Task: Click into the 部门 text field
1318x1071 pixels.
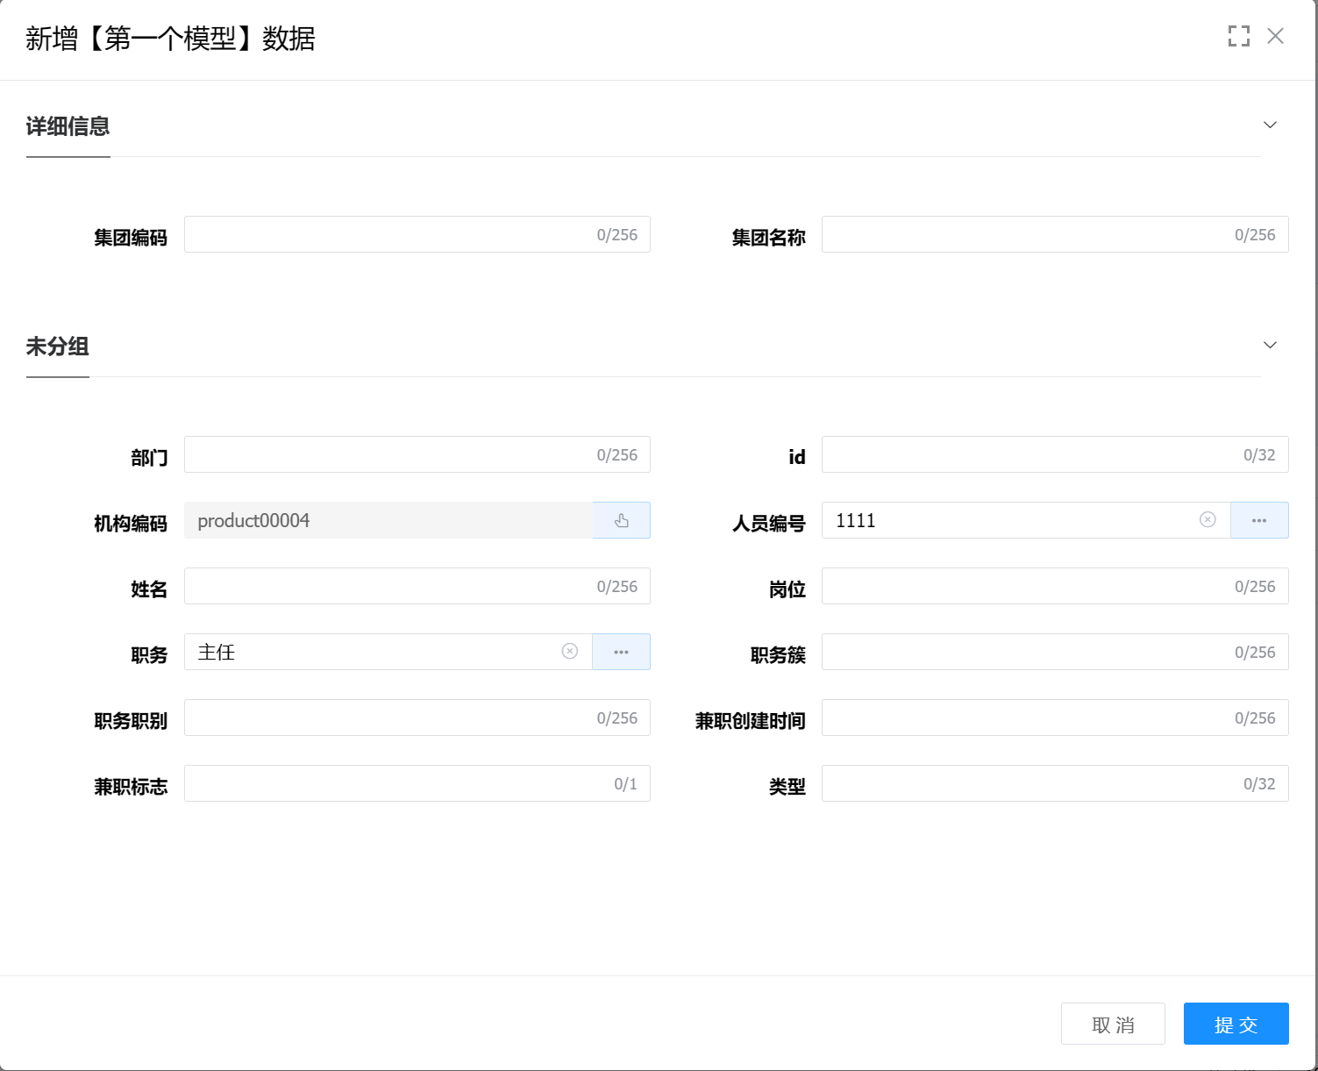Action: (386, 455)
